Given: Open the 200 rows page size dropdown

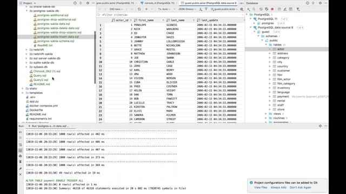Looking at the screenshot, I should [116, 9].
